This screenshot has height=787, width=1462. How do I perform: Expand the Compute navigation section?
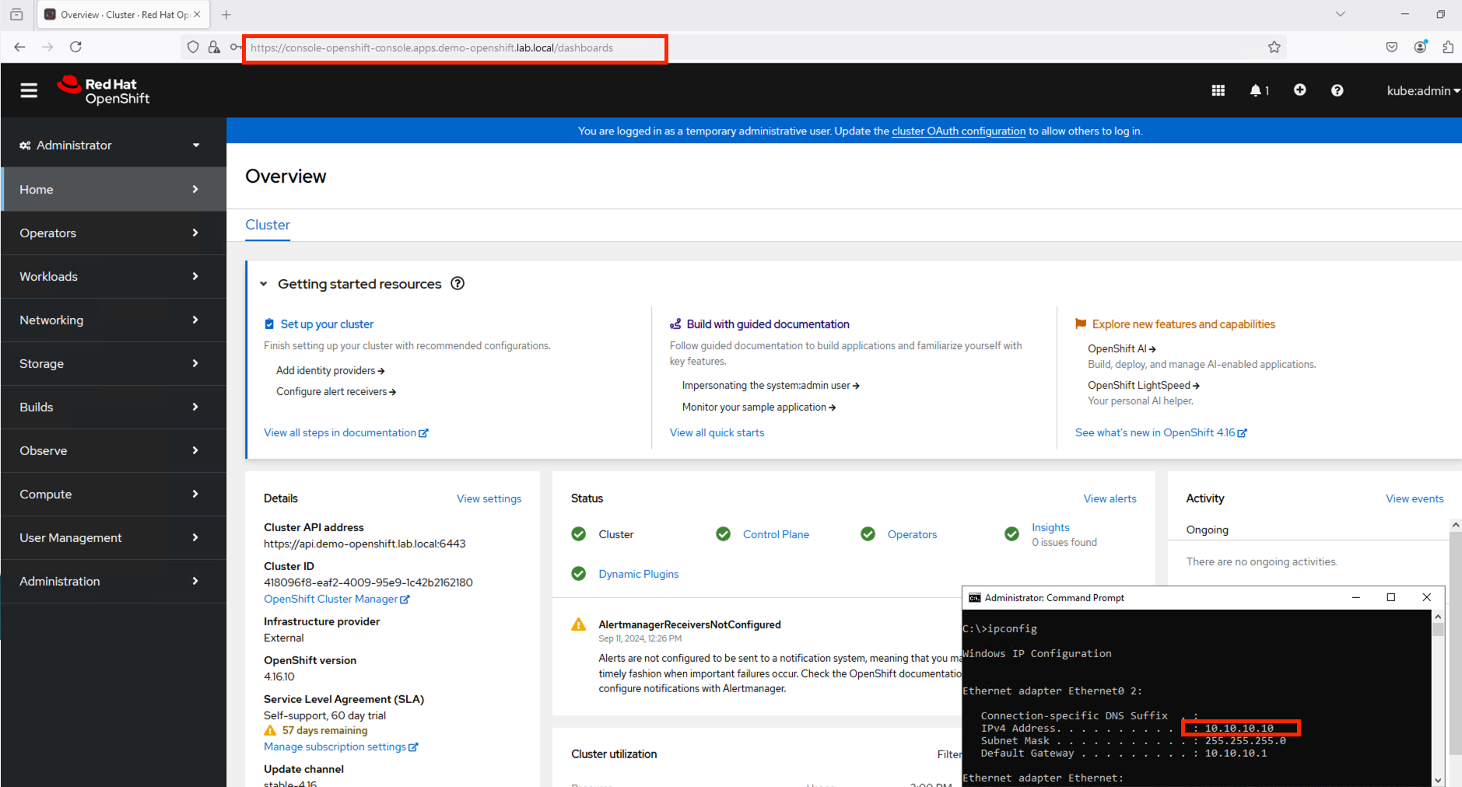click(114, 494)
